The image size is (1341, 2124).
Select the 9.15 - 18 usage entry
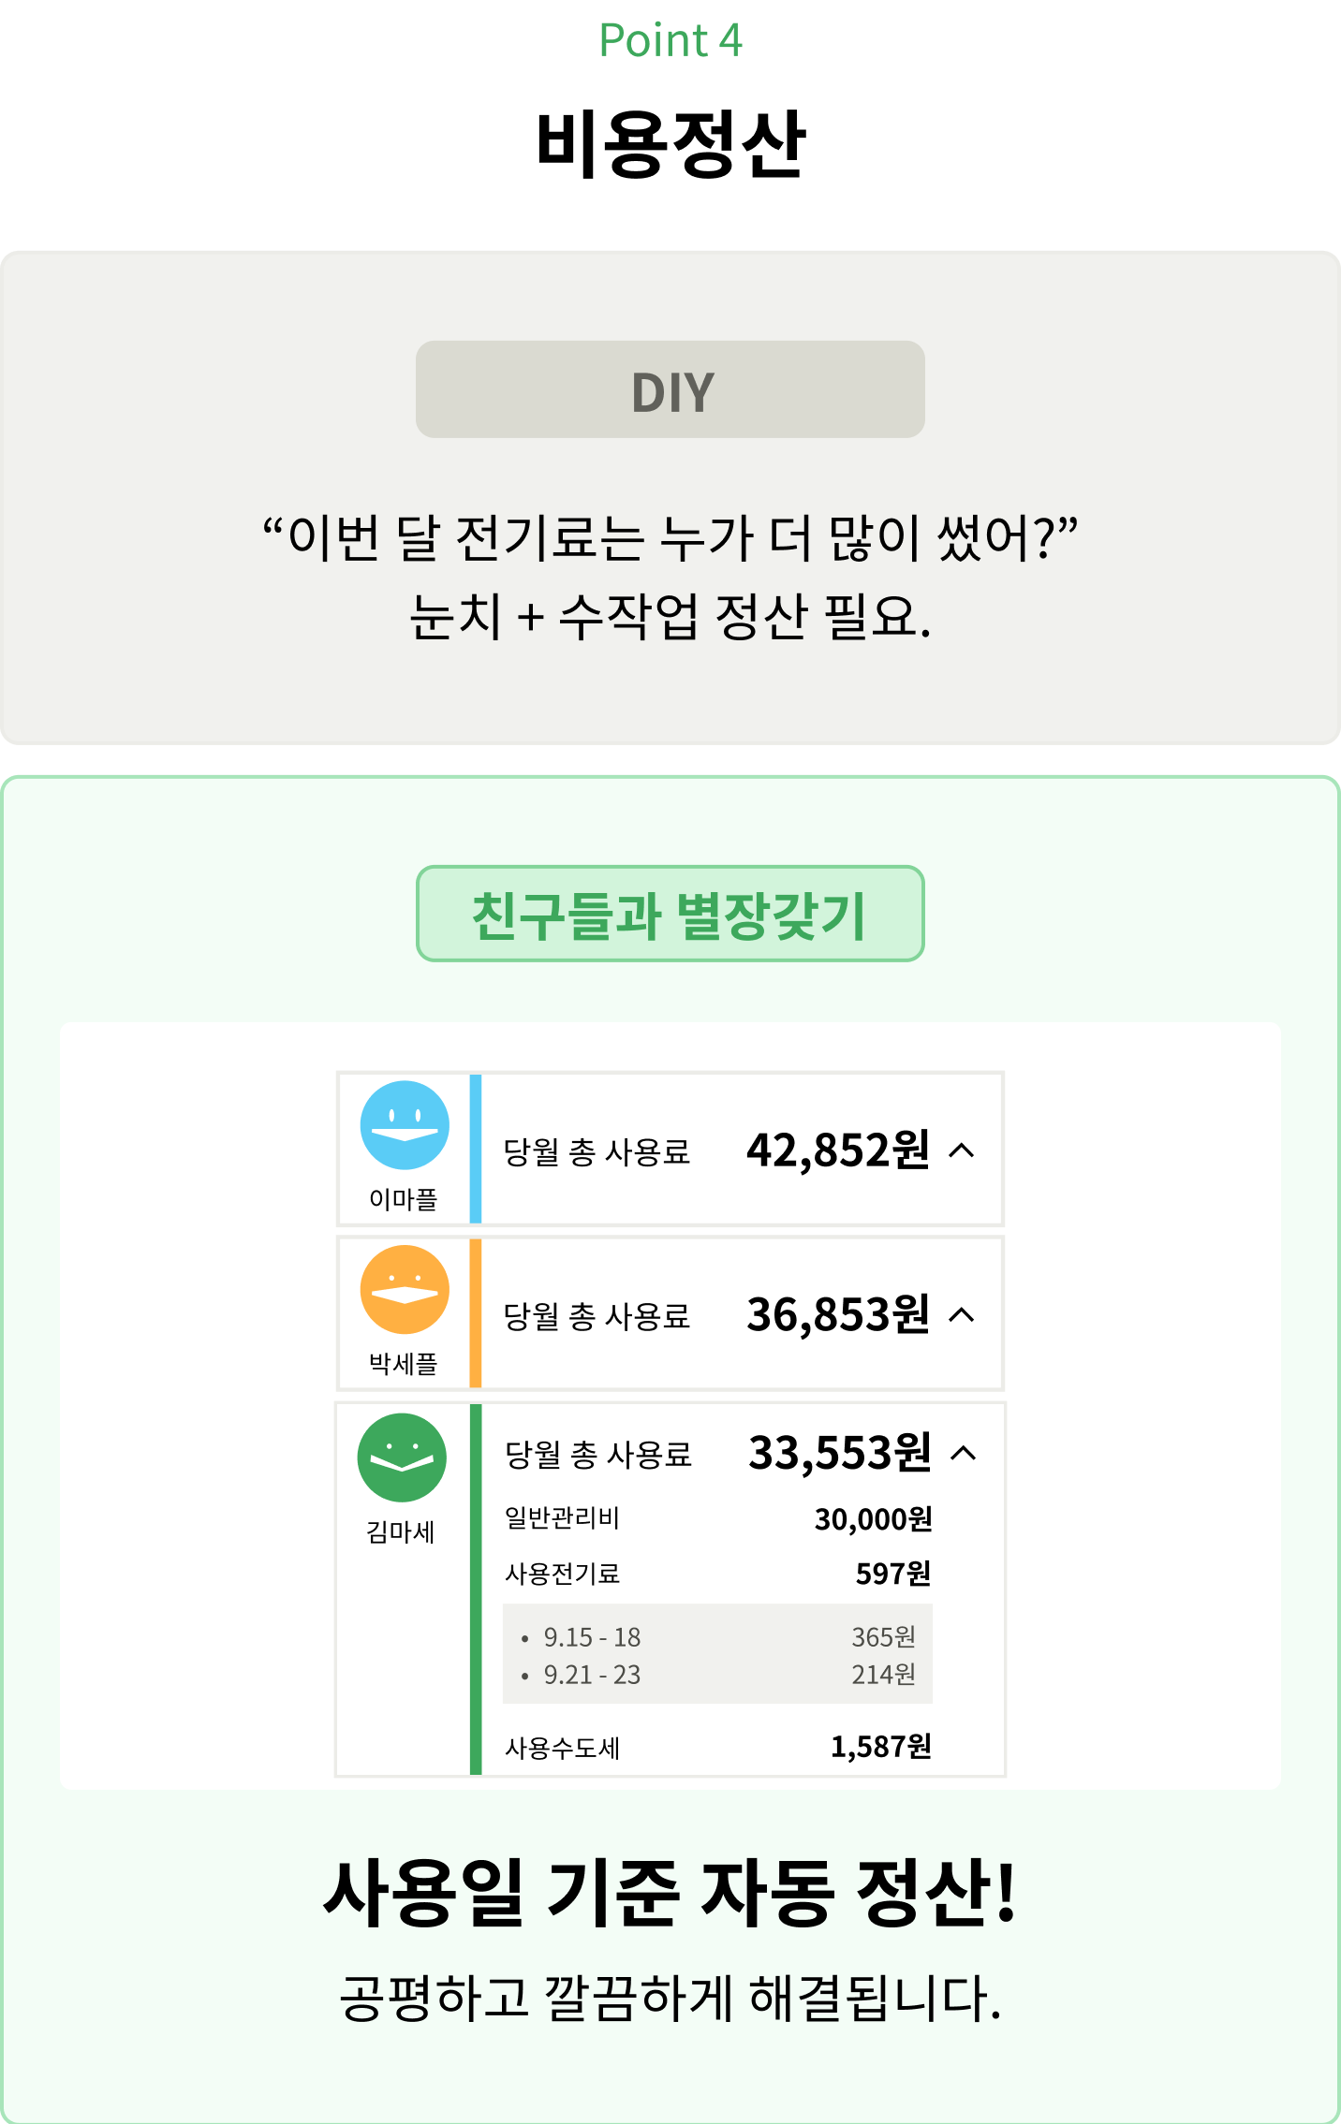718,1637
